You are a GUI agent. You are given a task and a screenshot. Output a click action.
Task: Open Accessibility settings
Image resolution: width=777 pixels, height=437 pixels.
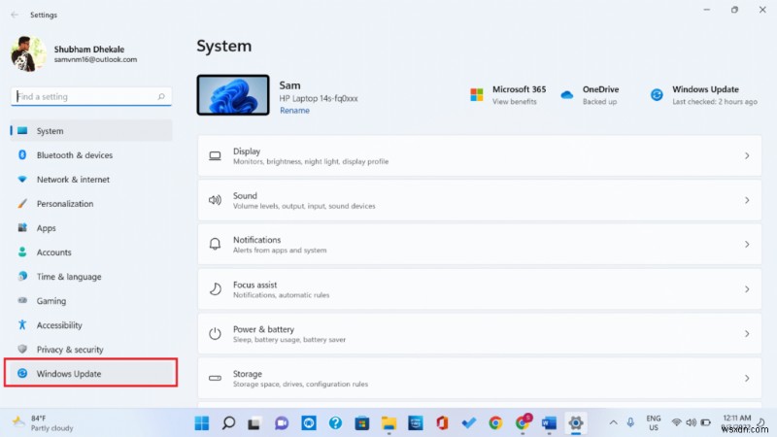(x=91, y=325)
